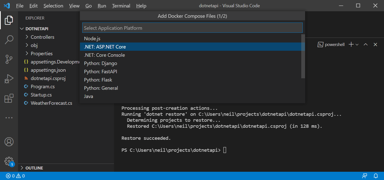The height and width of the screenshot is (180, 384).
Task: Open the Source Control view
Action: tap(9, 59)
